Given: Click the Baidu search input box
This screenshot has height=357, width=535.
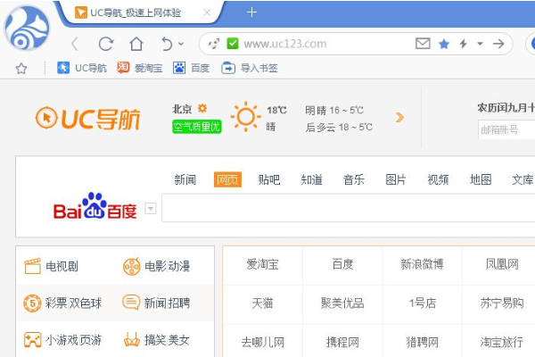Looking at the screenshot, I should click(x=349, y=208).
